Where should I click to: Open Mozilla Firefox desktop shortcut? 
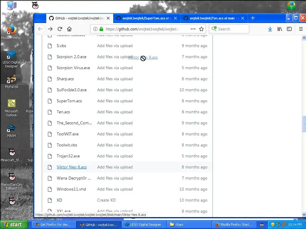tap(11, 32)
